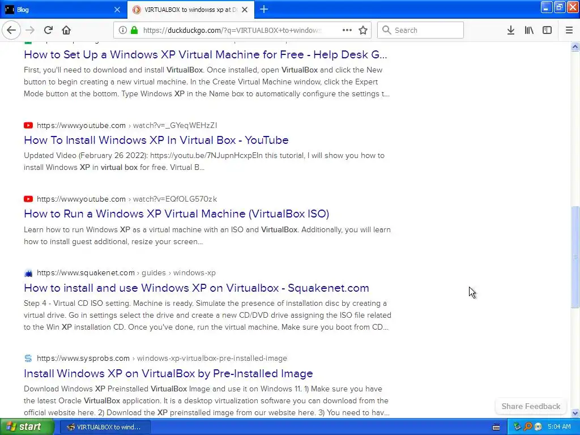The image size is (580, 435).
Task: Click youtube.com URL with watch?v=EQfOLG570zk
Action: (x=127, y=199)
